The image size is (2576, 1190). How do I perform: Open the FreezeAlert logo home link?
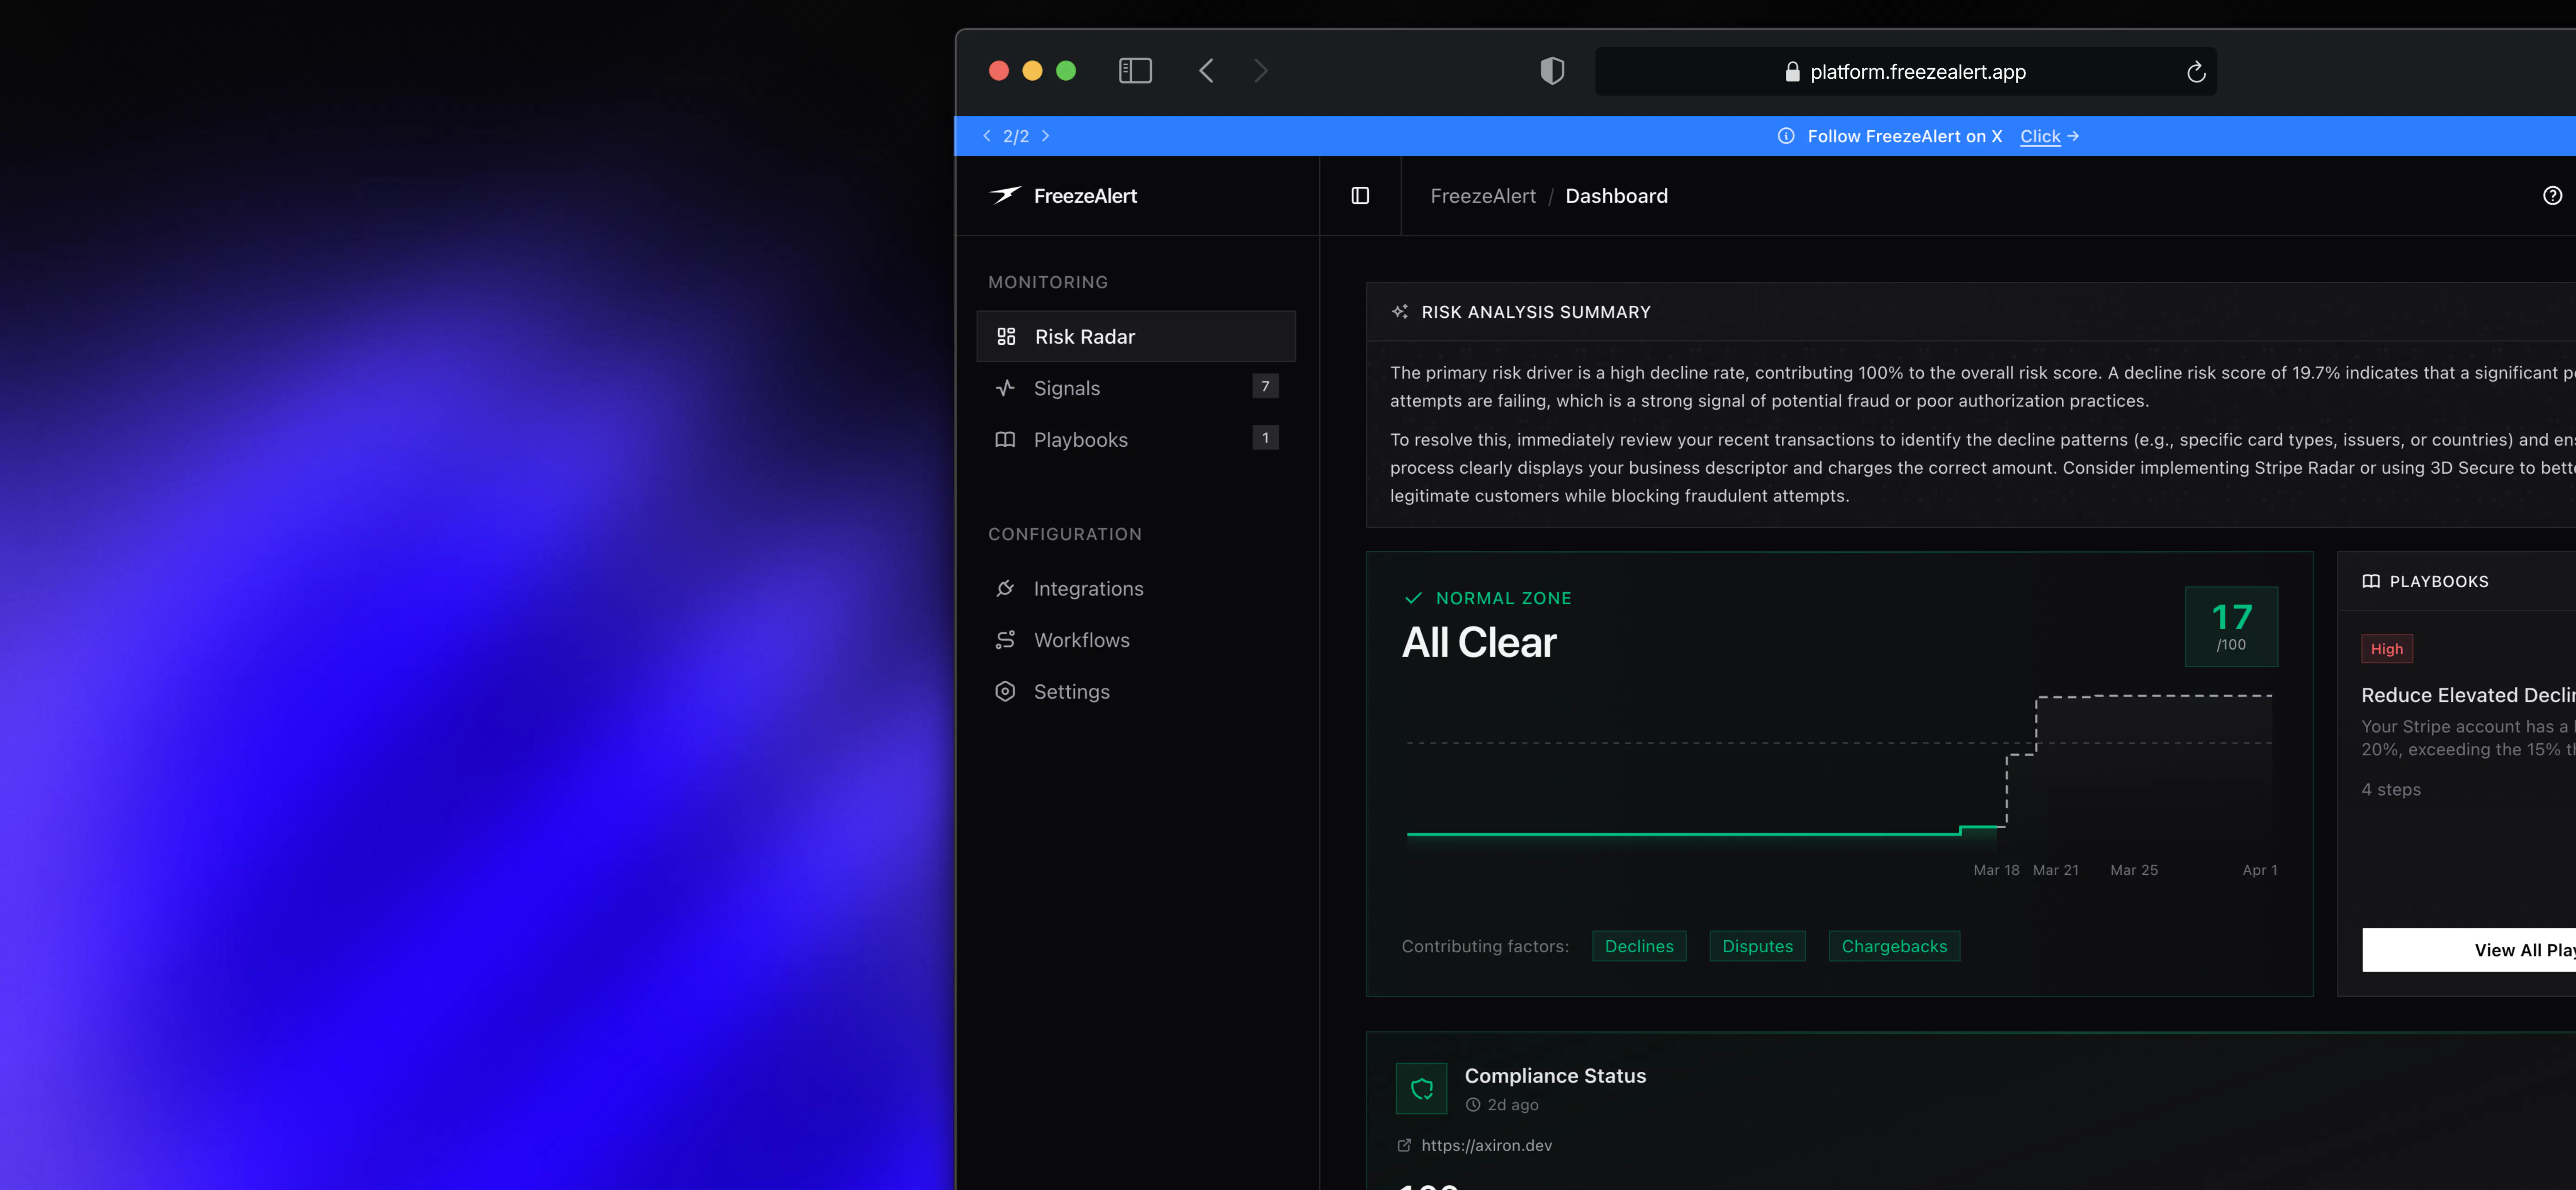tap(1063, 196)
